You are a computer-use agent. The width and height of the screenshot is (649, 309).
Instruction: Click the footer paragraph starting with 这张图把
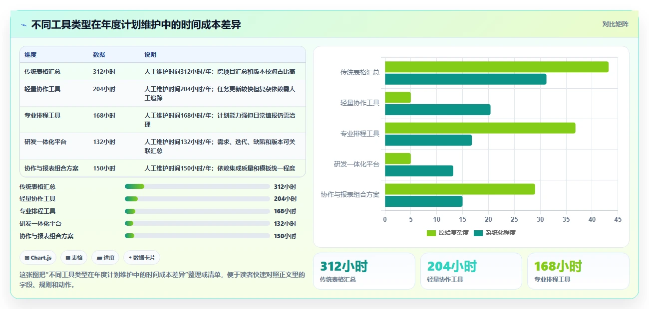162,280
